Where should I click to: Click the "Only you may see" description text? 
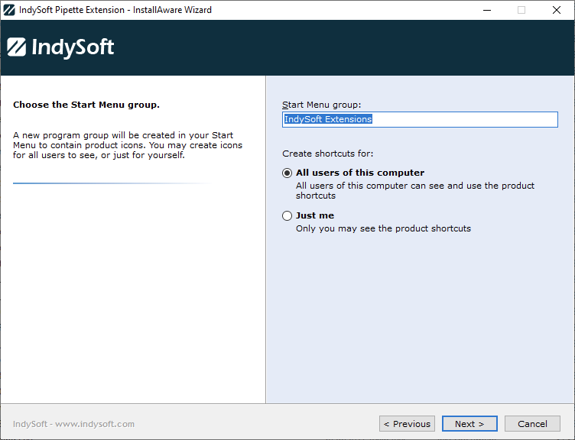click(383, 228)
